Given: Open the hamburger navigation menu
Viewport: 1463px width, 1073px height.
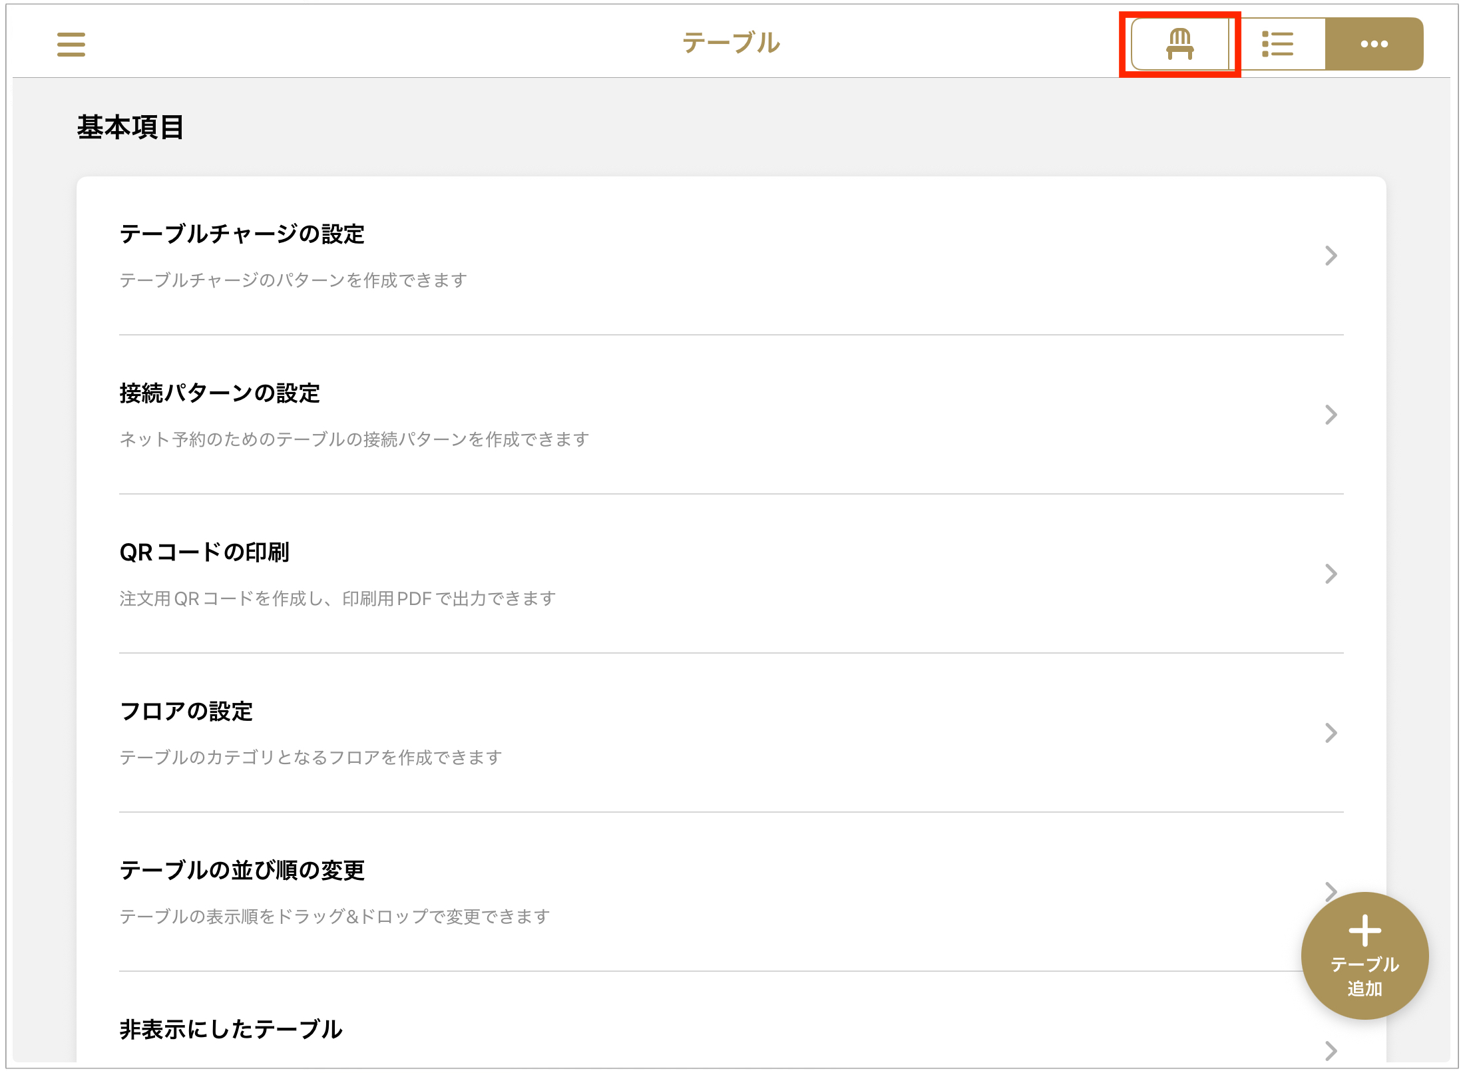Looking at the screenshot, I should tap(71, 45).
